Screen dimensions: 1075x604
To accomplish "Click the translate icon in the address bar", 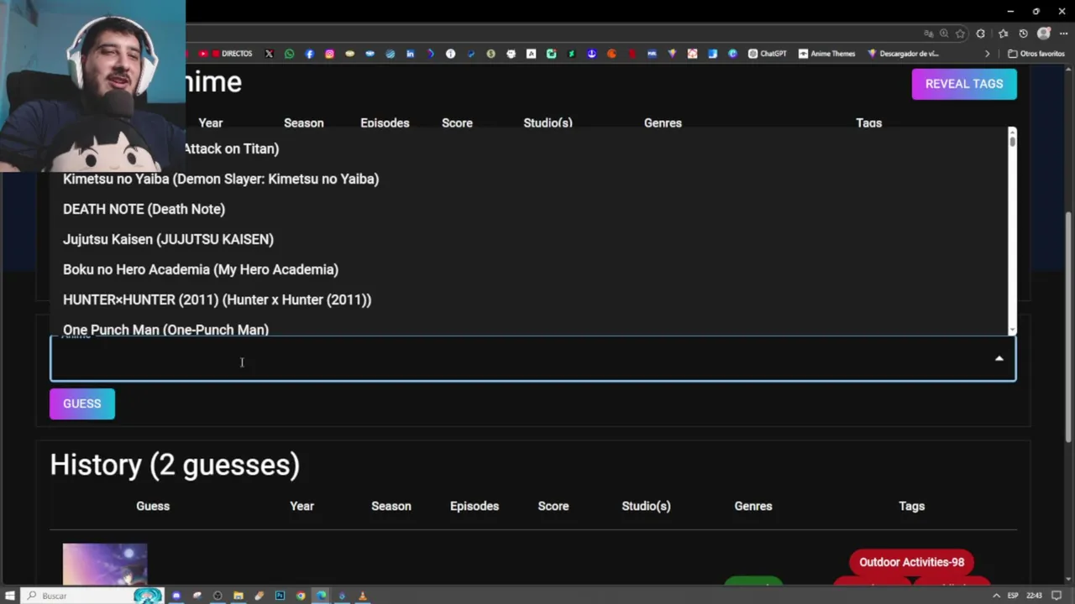I will pos(929,34).
